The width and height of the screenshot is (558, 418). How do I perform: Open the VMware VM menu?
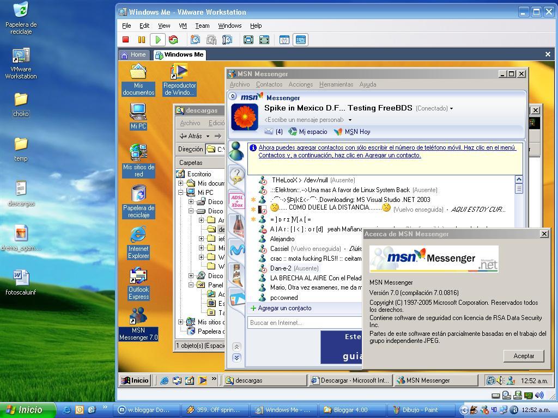point(183,26)
